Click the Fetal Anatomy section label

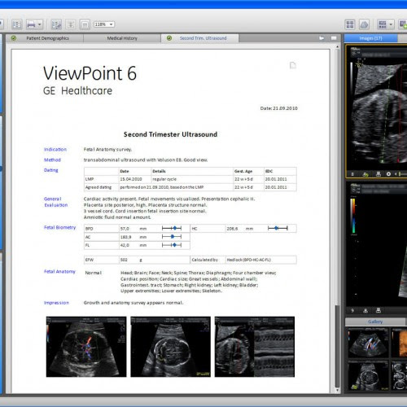[x=59, y=271]
